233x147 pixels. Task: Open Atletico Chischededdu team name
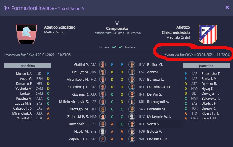(x=179, y=30)
